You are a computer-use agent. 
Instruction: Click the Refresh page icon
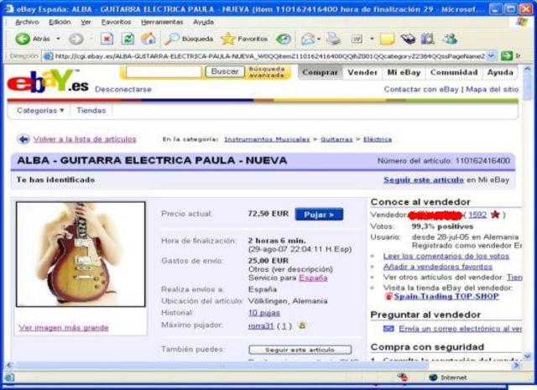pos(128,39)
